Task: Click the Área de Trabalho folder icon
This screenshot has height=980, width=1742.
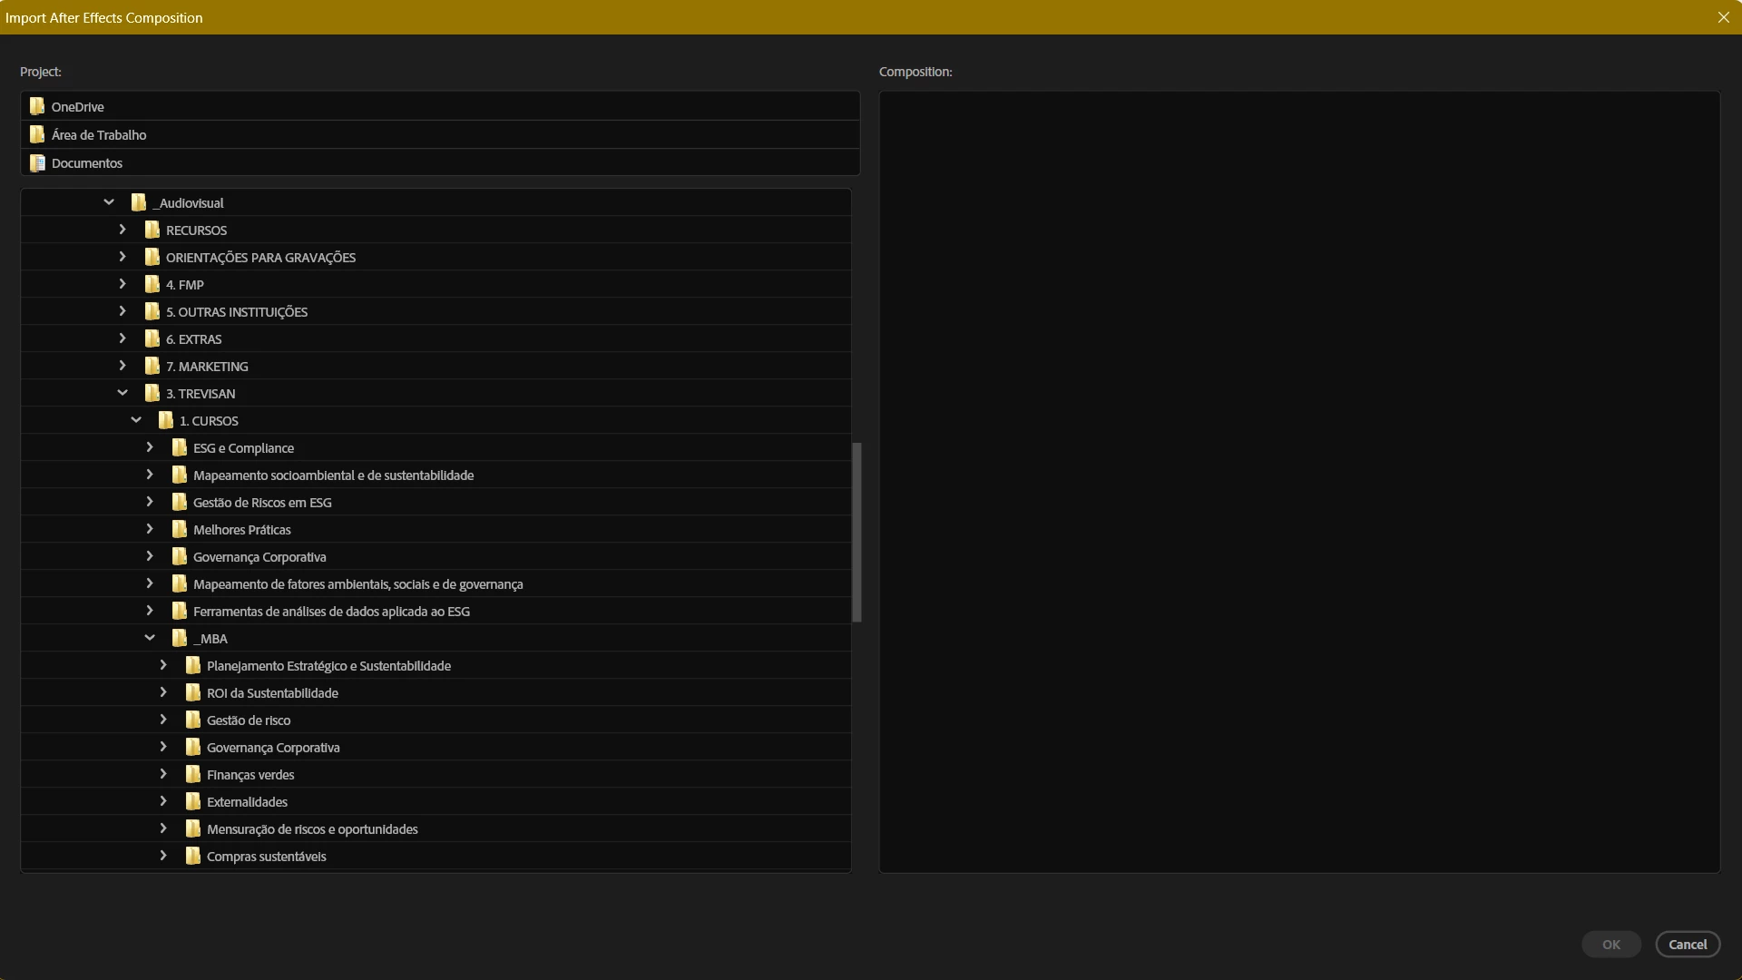Action: [x=37, y=134]
